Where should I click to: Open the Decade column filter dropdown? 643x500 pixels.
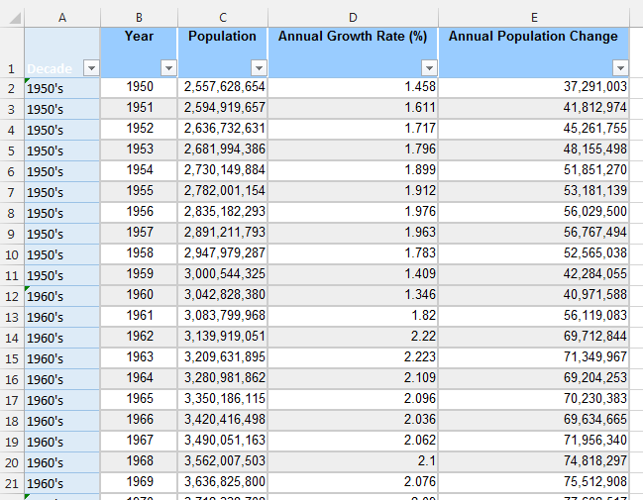[x=91, y=67]
